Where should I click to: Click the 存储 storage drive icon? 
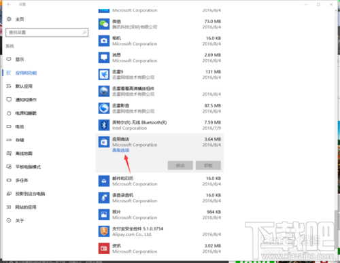tap(9, 140)
